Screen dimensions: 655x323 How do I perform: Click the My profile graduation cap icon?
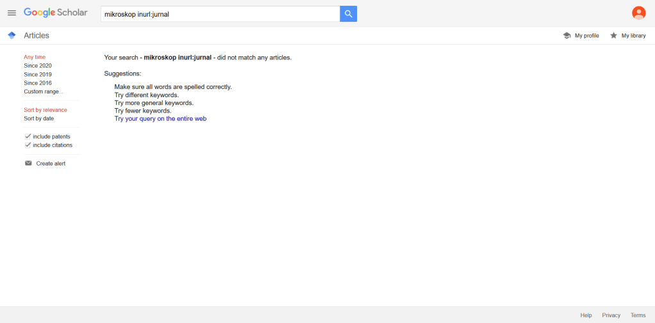567,36
